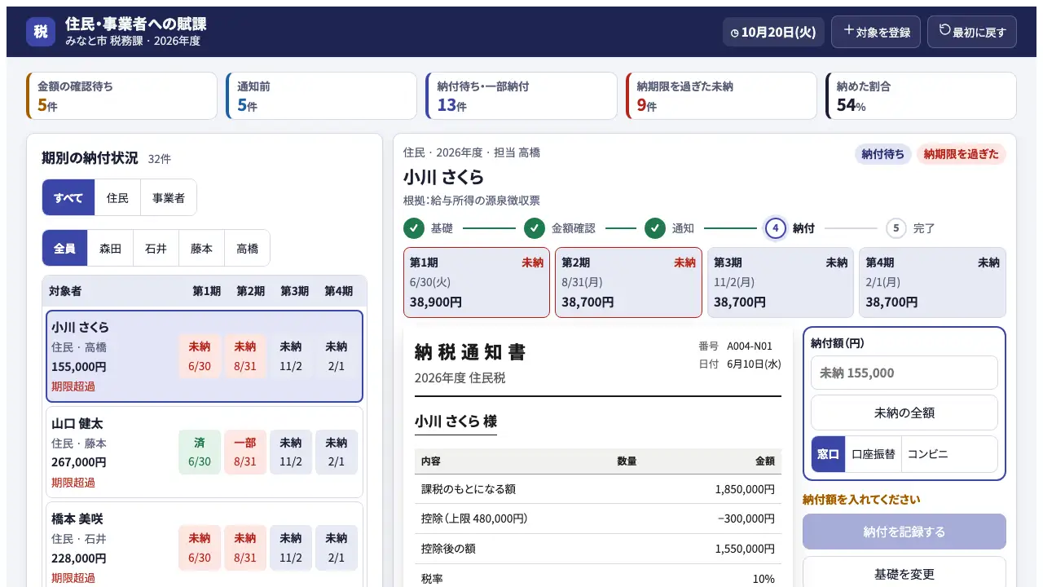
Task: Click the 金額確認 step checkmark circle
Action: [535, 228]
